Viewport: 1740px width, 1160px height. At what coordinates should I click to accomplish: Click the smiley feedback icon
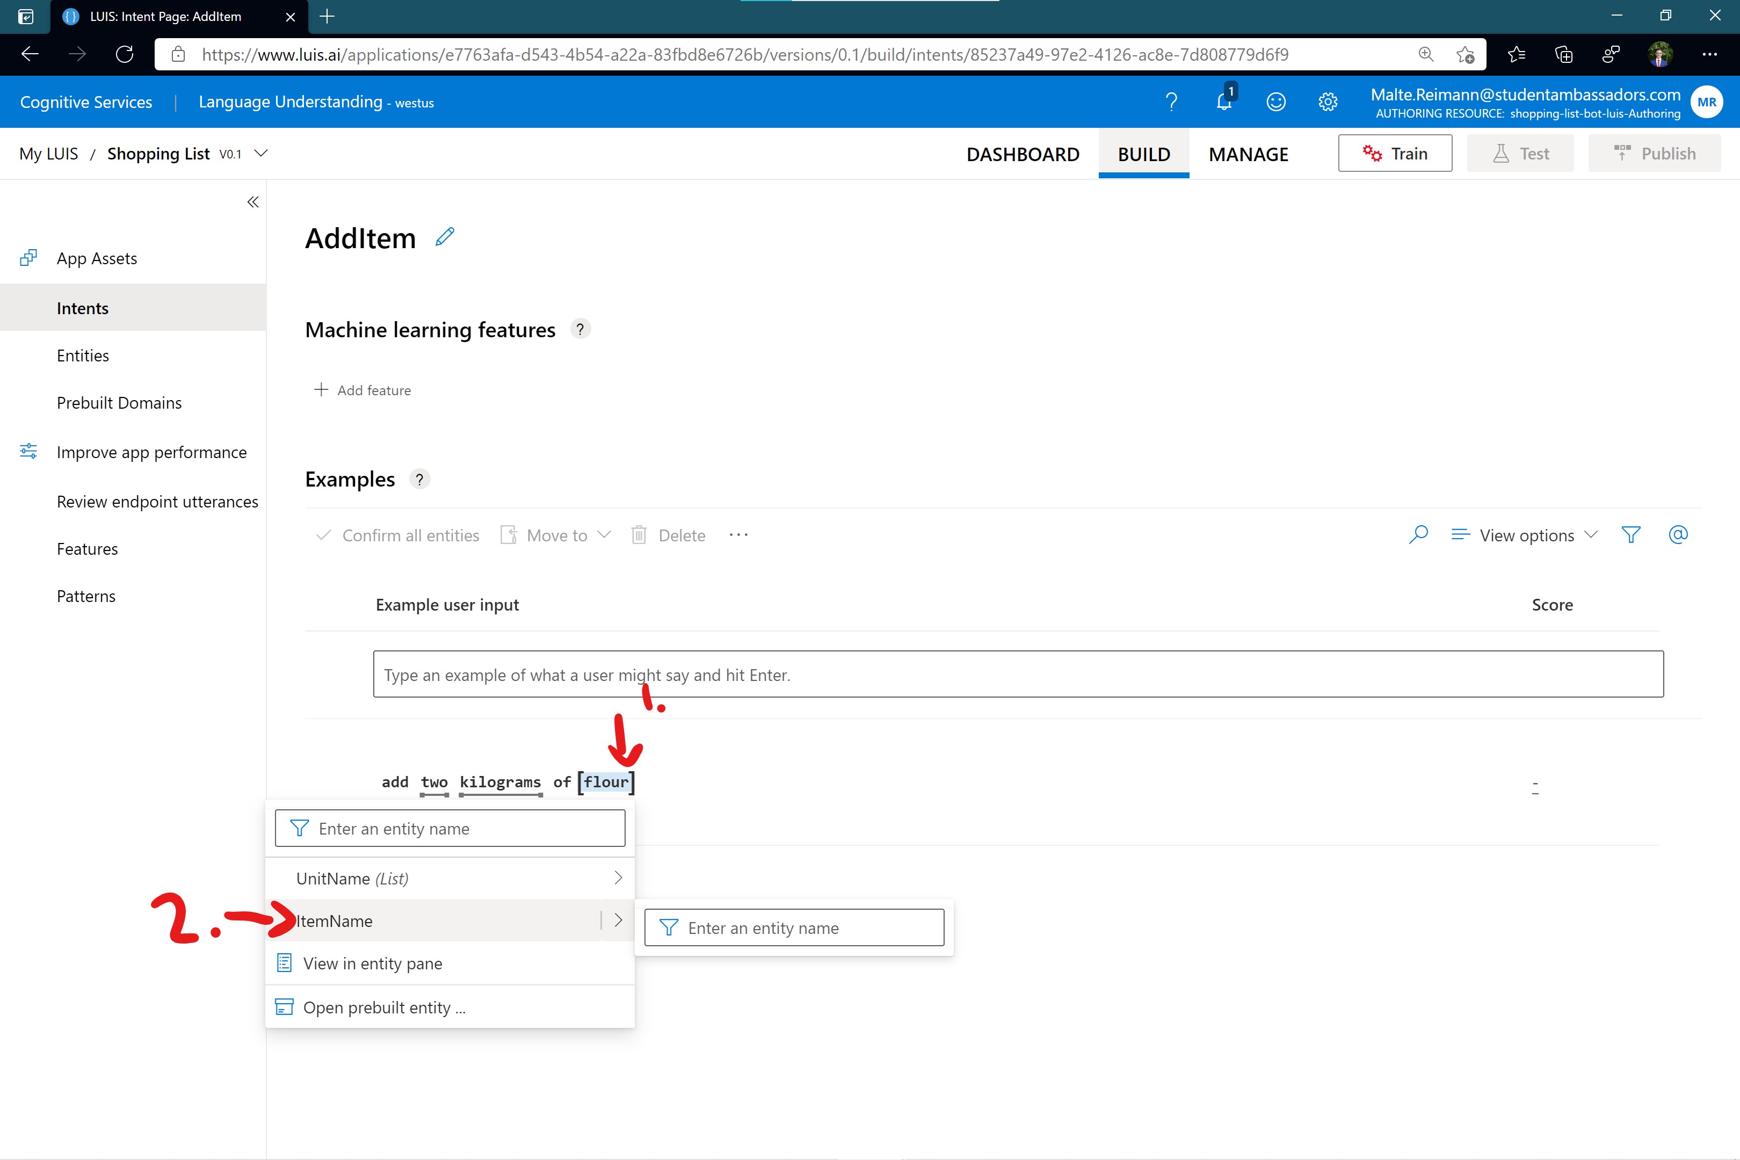[x=1276, y=102]
